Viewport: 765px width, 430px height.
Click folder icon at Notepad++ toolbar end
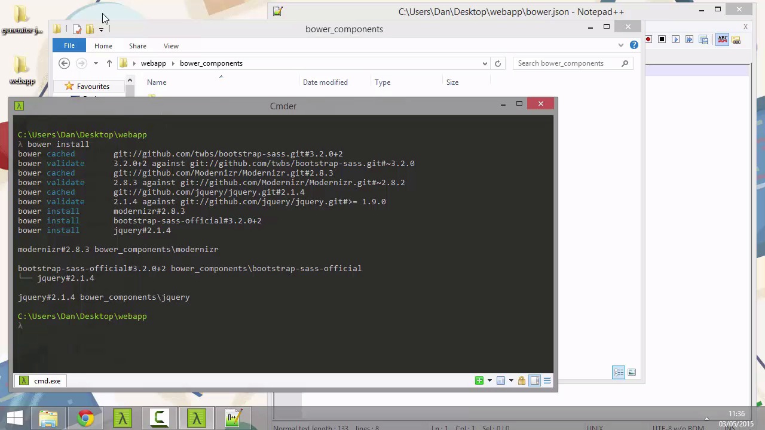coord(736,40)
